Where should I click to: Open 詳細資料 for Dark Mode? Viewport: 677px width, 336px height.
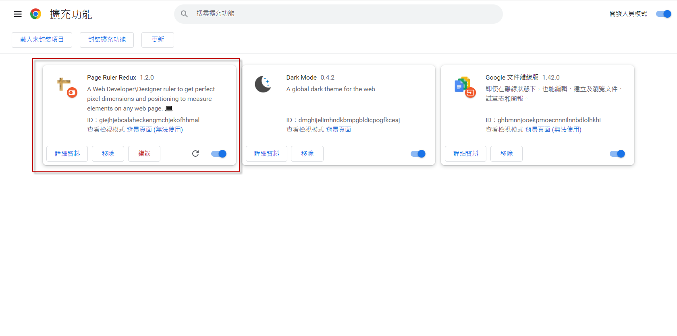coord(266,154)
